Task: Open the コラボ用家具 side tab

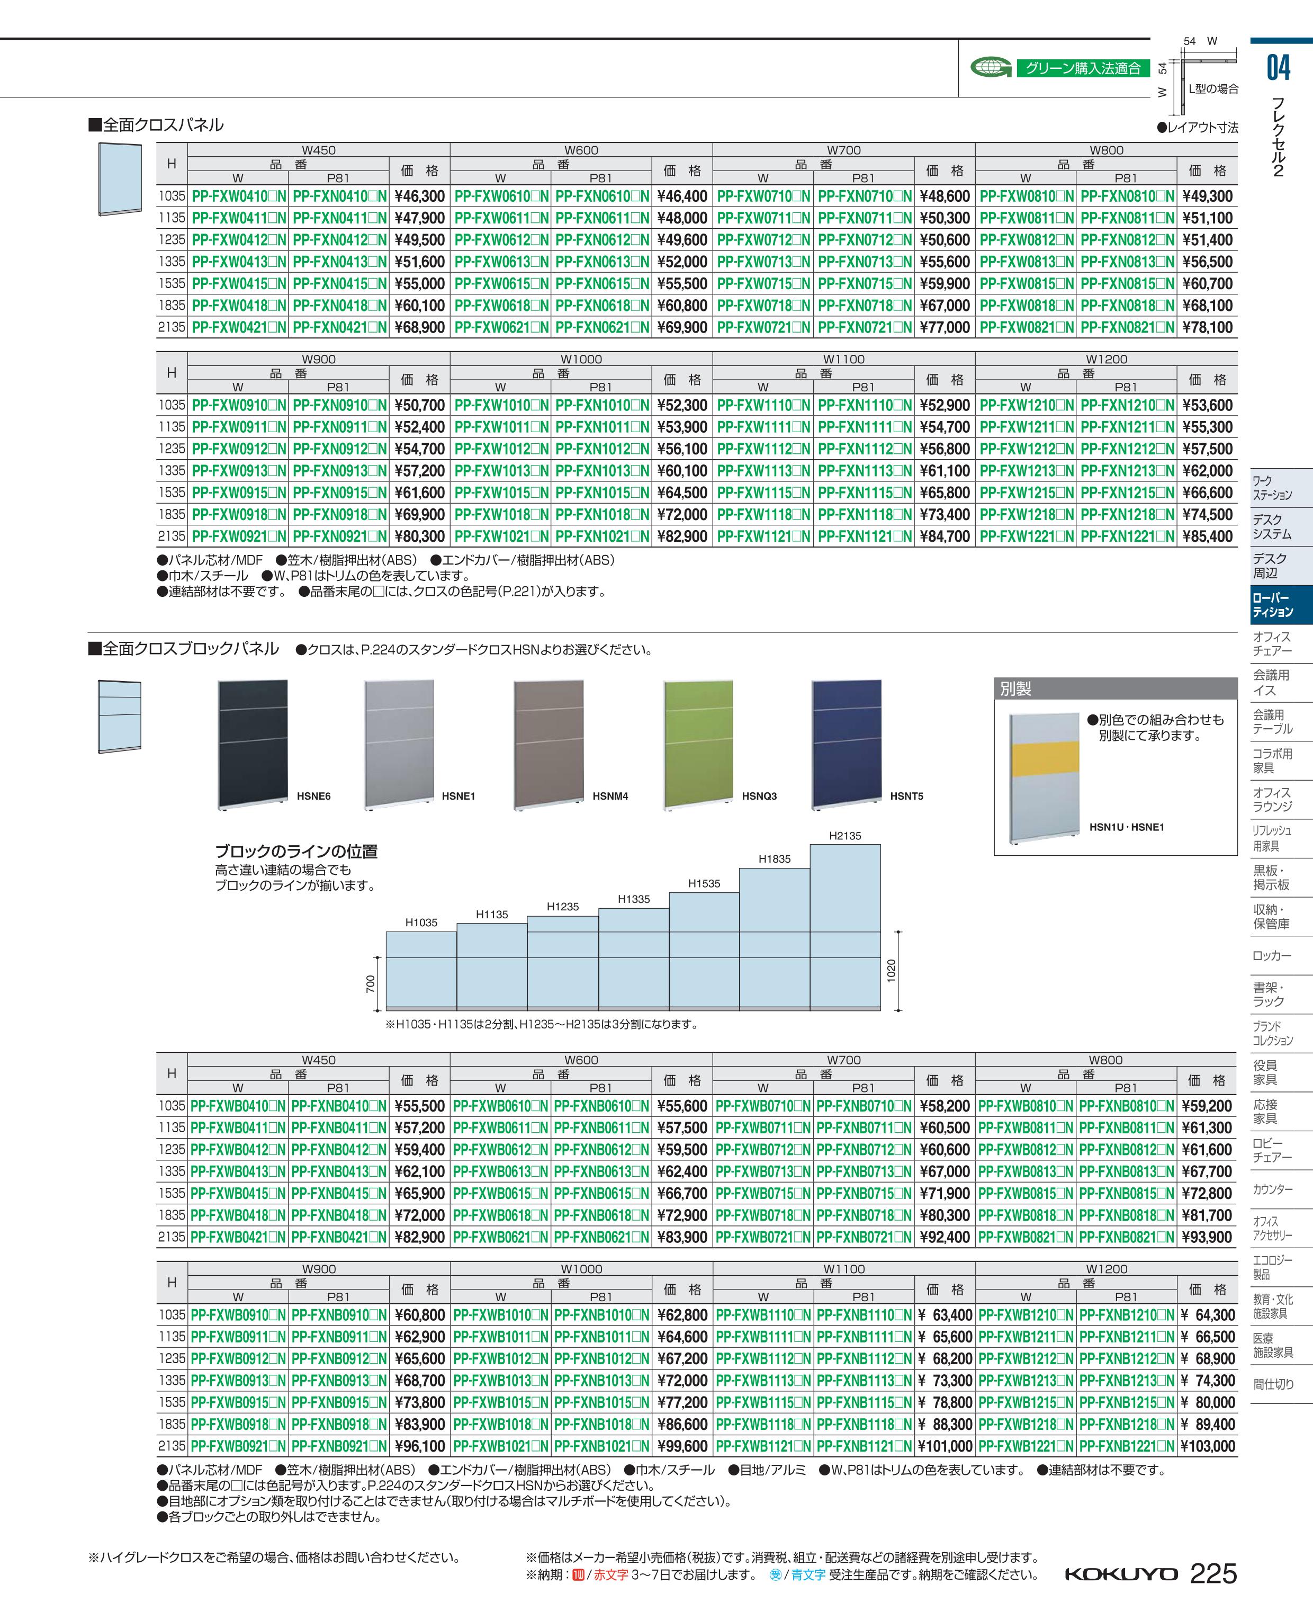Action: tap(1281, 760)
